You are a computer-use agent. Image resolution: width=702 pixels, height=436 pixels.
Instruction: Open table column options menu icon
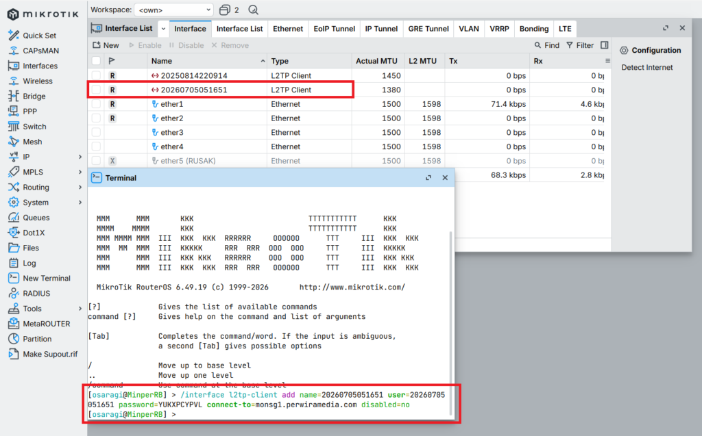point(607,61)
